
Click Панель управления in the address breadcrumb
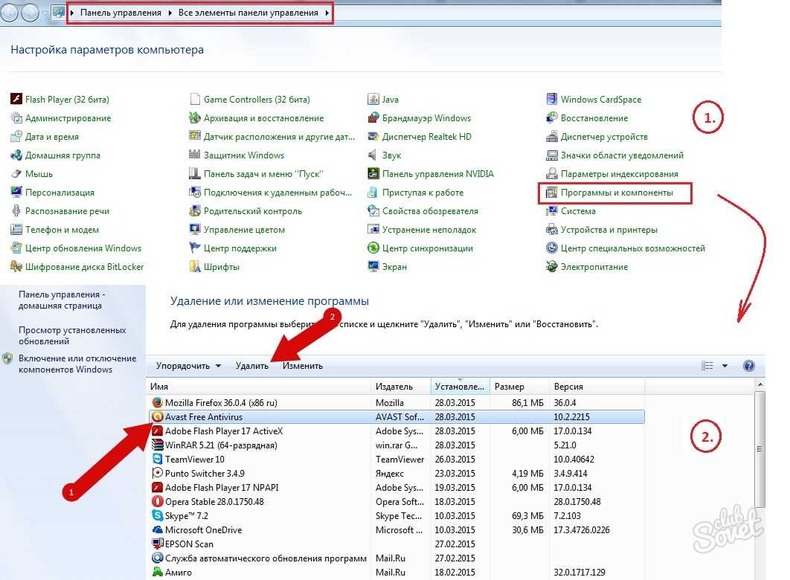click(x=121, y=13)
